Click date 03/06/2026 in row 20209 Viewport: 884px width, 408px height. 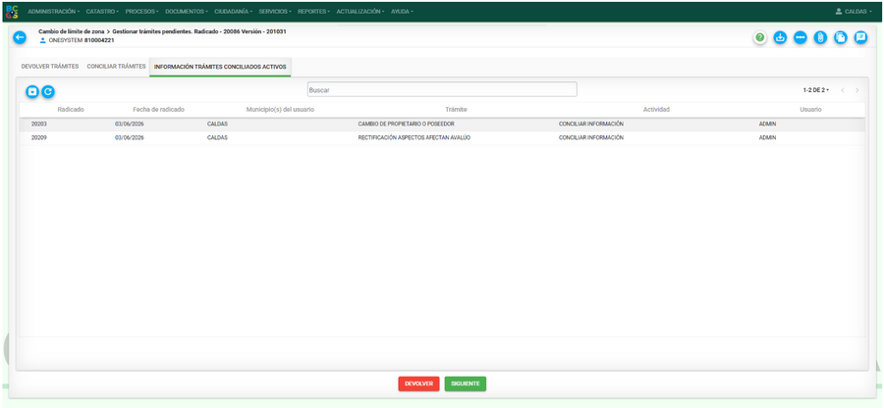click(130, 138)
